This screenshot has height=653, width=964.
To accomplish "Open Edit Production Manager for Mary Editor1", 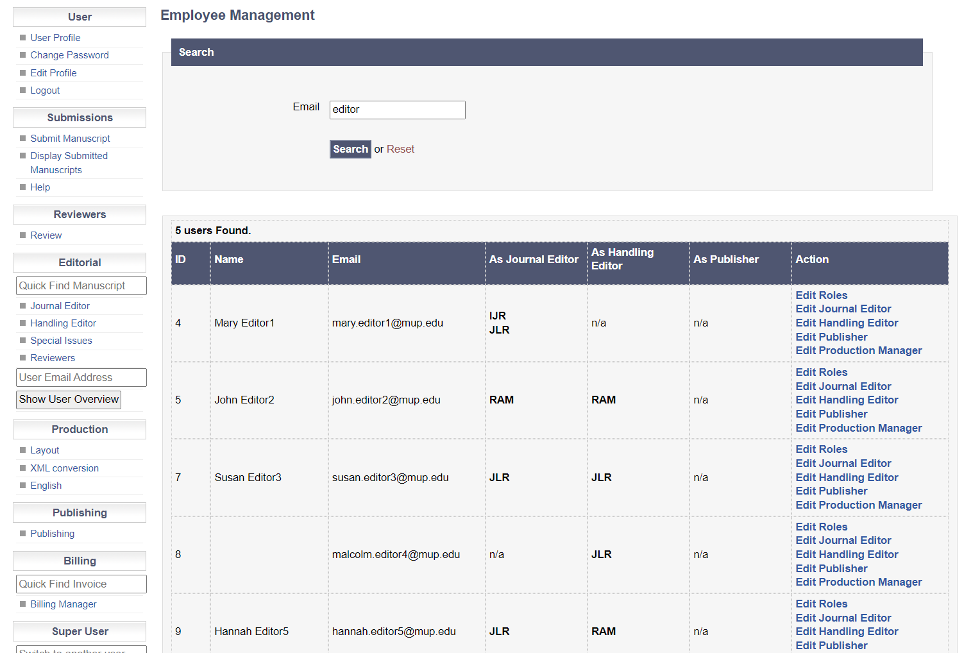I will (x=858, y=350).
